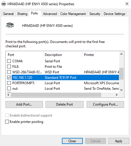Select the WSD-26b734d0-f2... port name
The width and height of the screenshot is (131, 146).
point(27,72)
